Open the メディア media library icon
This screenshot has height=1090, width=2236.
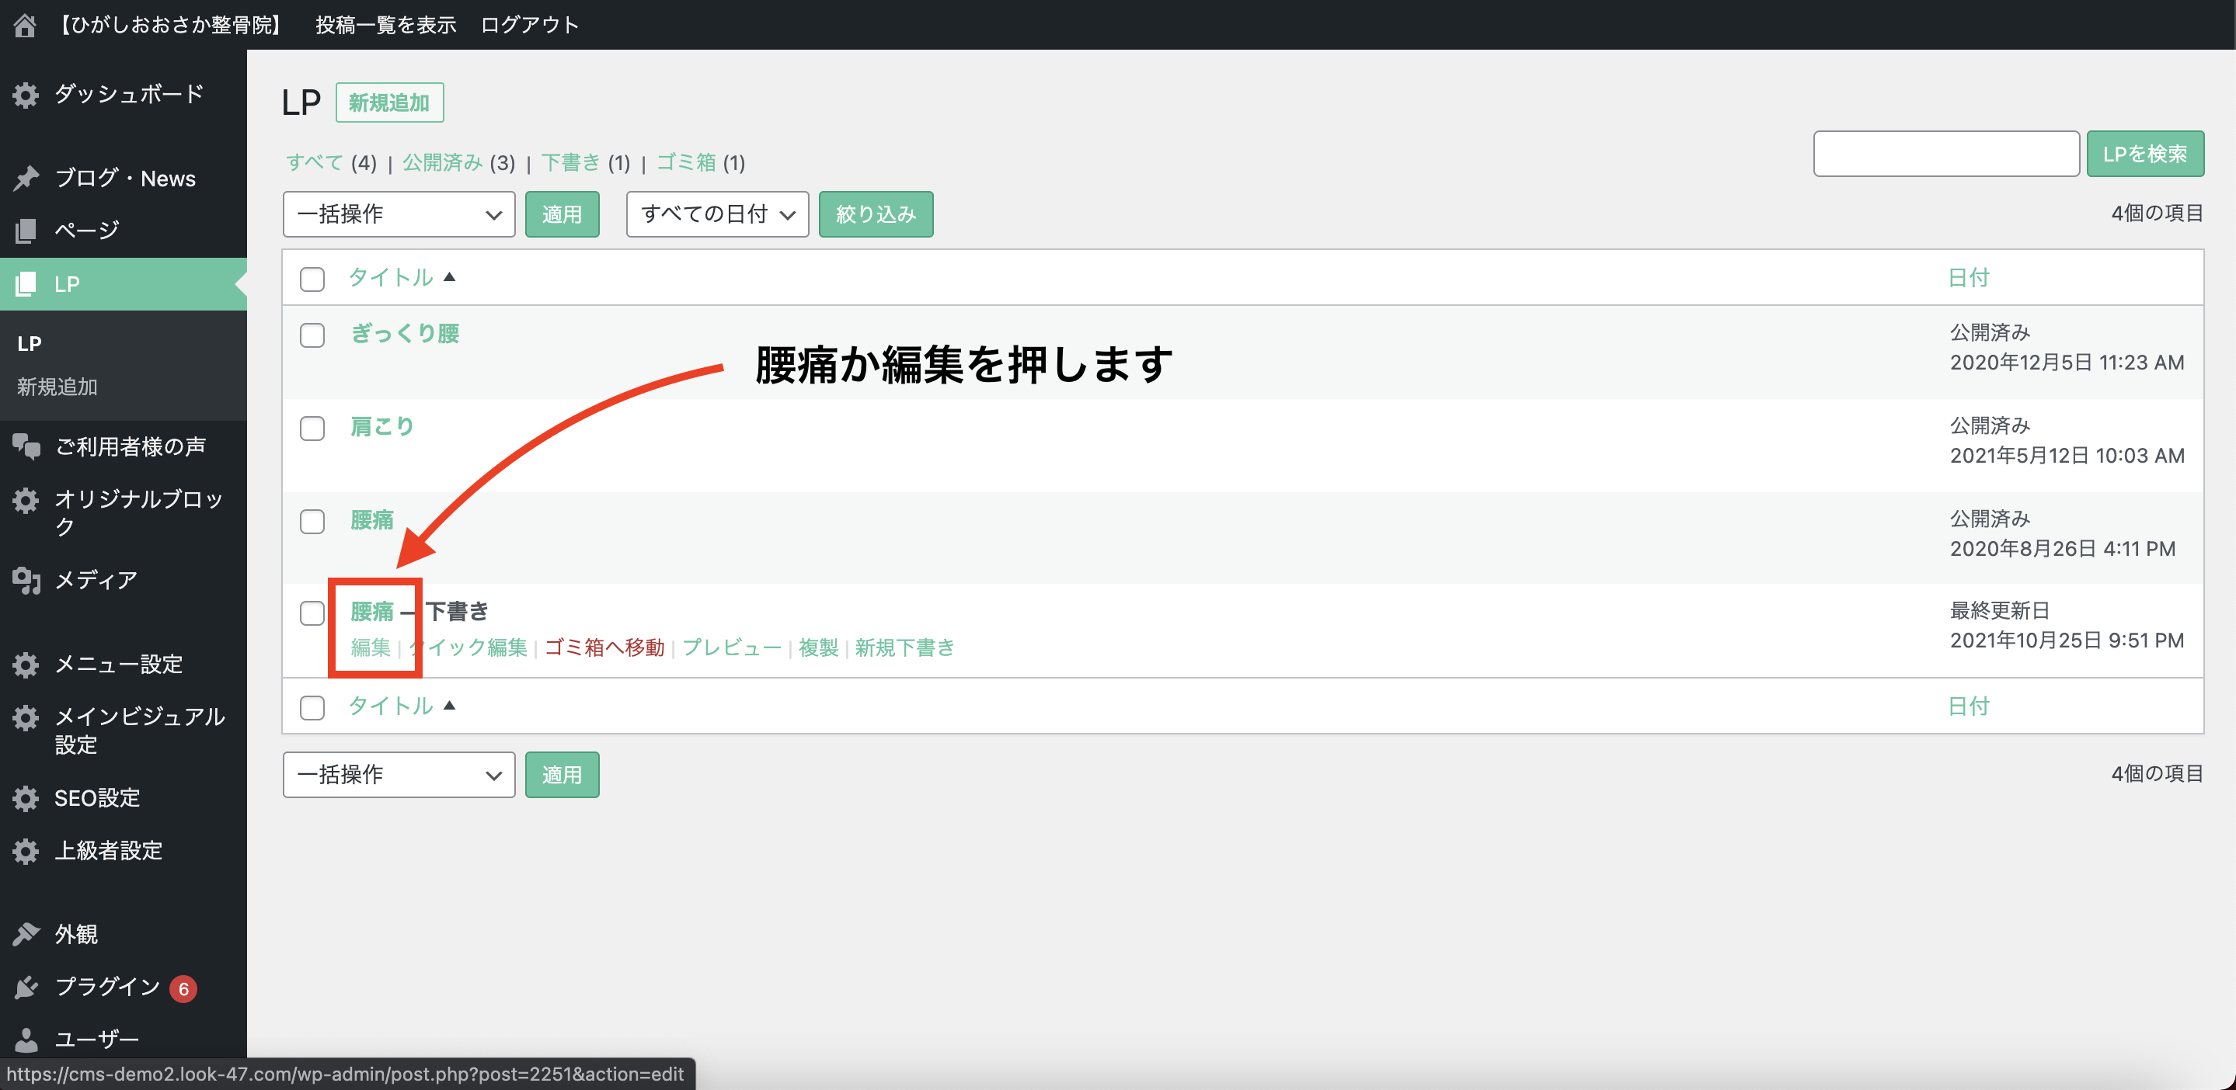pyautogui.click(x=26, y=580)
